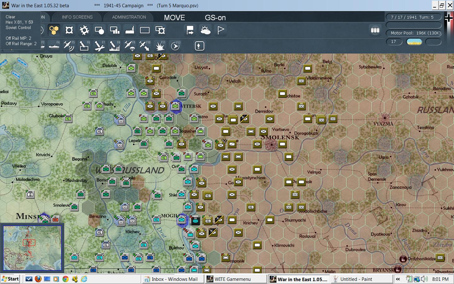Click the rectangle-with-circle toolbar icon

pyautogui.click(x=99, y=30)
